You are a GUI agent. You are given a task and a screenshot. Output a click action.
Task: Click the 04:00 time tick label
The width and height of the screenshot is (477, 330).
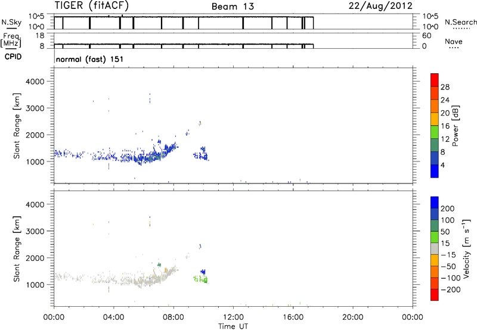[113, 317]
